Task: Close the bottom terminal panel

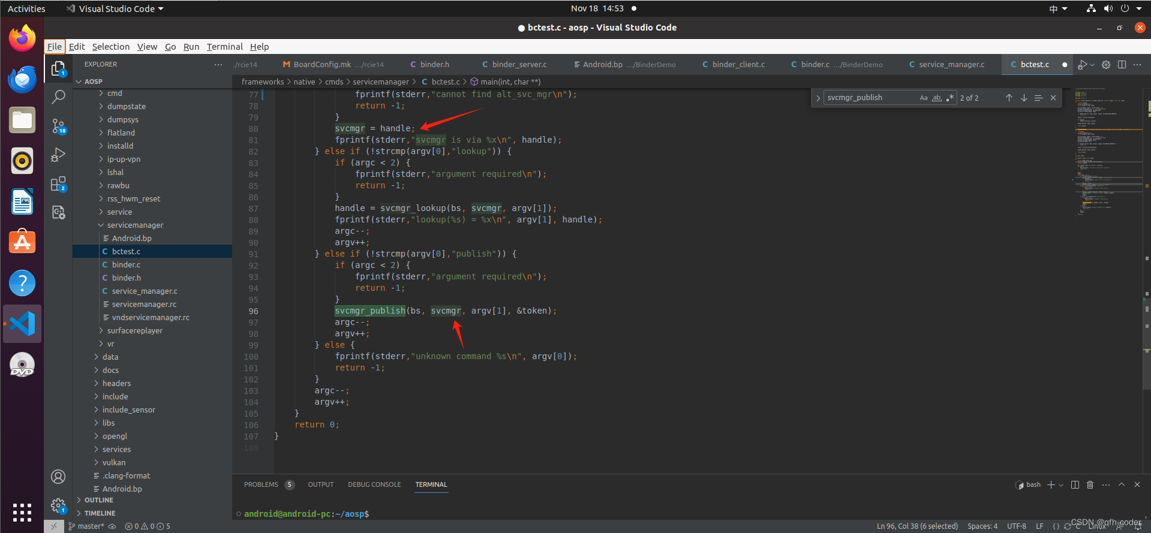Action: tap(1137, 484)
